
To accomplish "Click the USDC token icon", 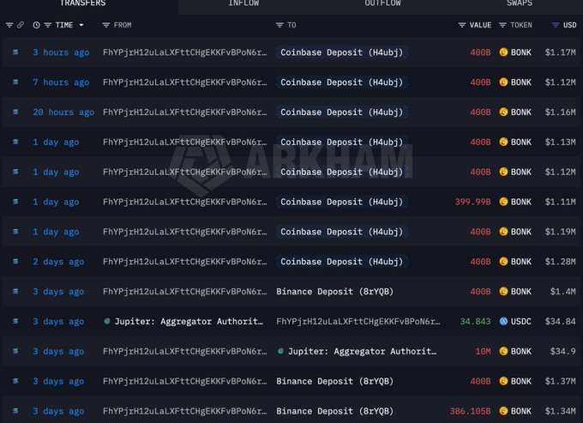I will [503, 321].
